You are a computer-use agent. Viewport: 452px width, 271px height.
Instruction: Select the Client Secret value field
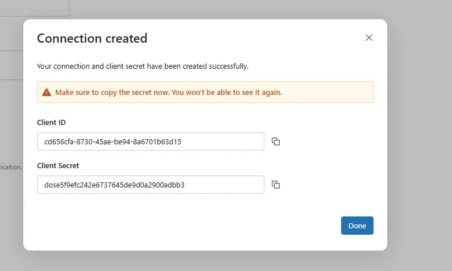150,185
